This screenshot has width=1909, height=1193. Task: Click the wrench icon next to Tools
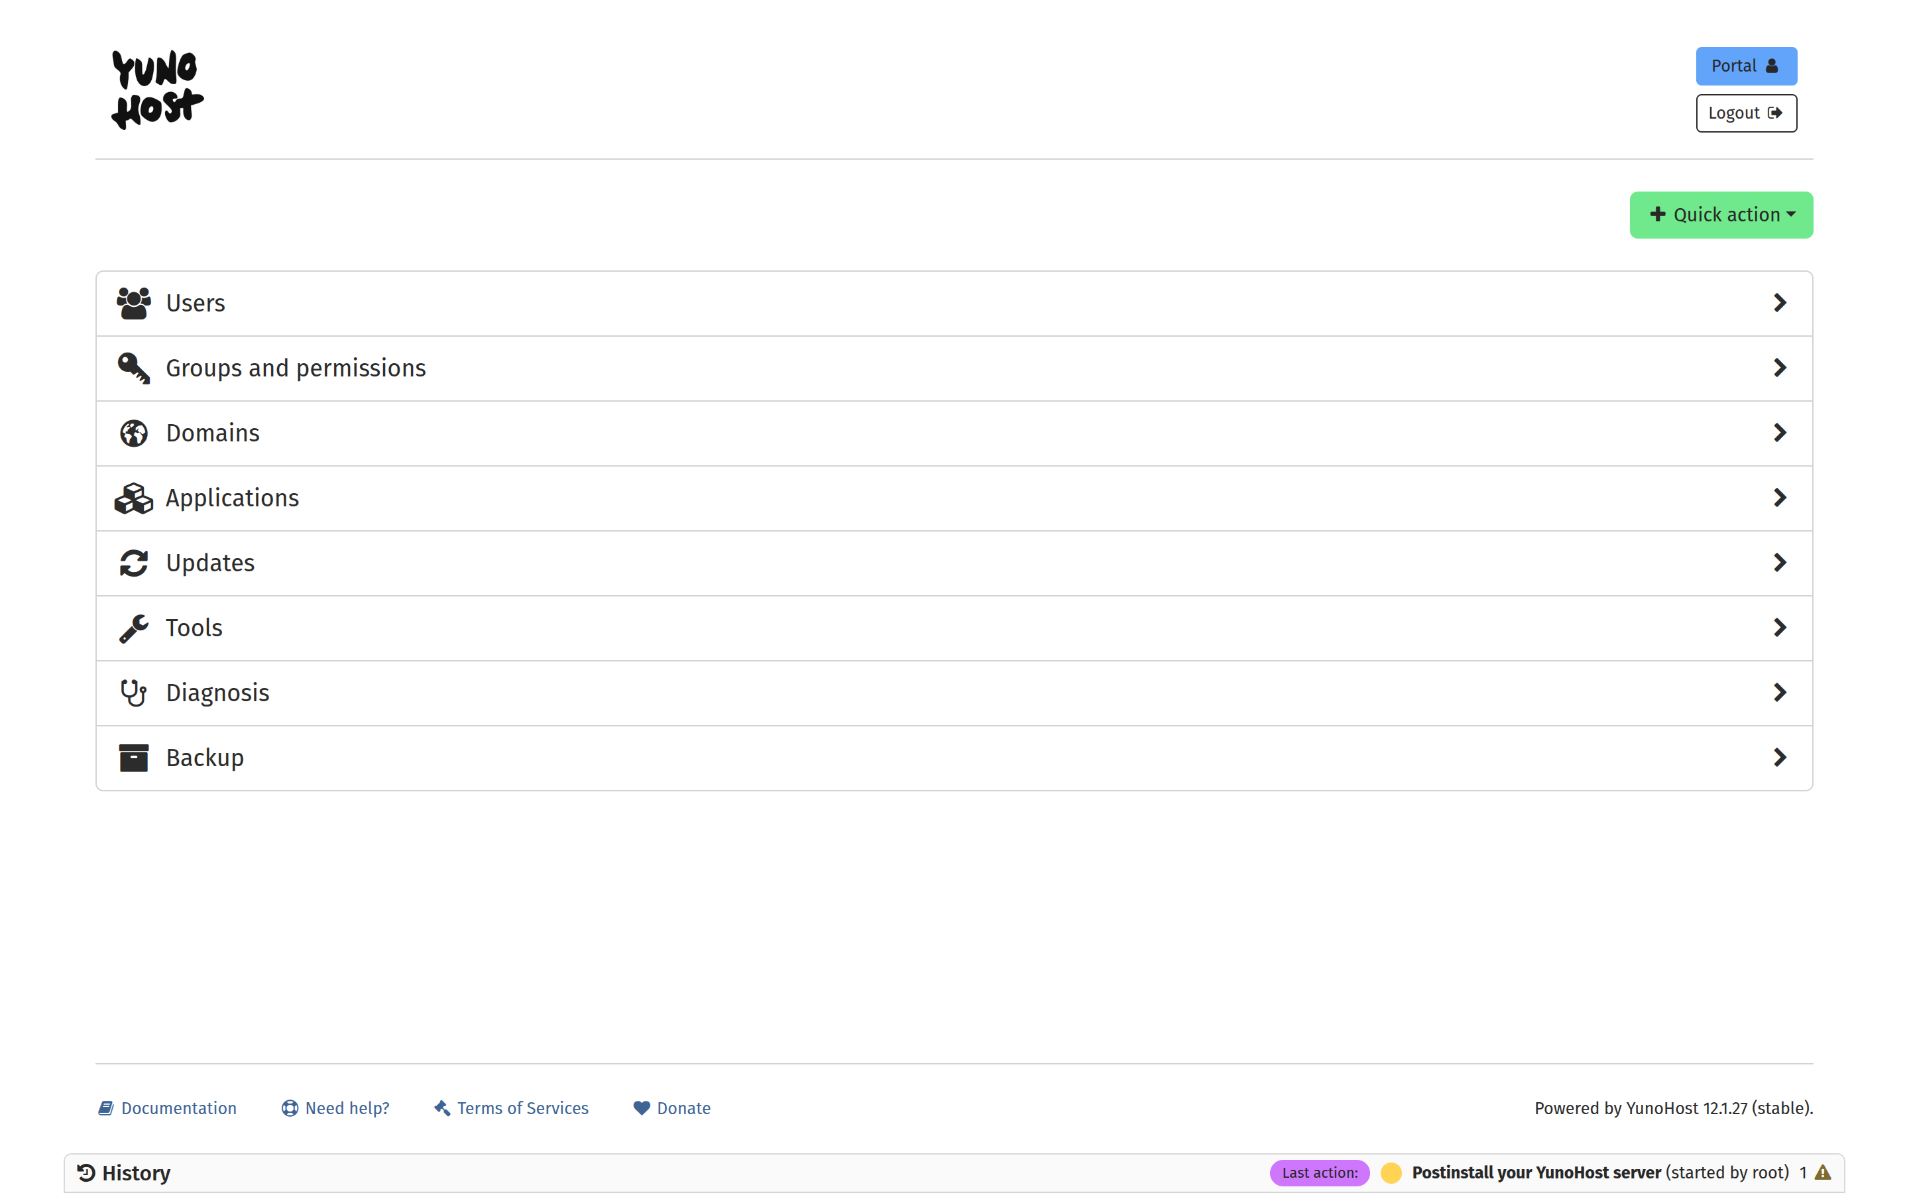[x=133, y=628]
